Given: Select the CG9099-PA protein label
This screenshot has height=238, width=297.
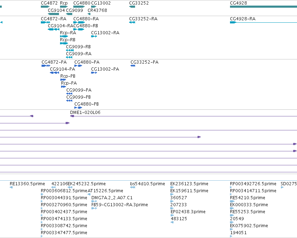Looking at the screenshot, I should coord(79,90).
